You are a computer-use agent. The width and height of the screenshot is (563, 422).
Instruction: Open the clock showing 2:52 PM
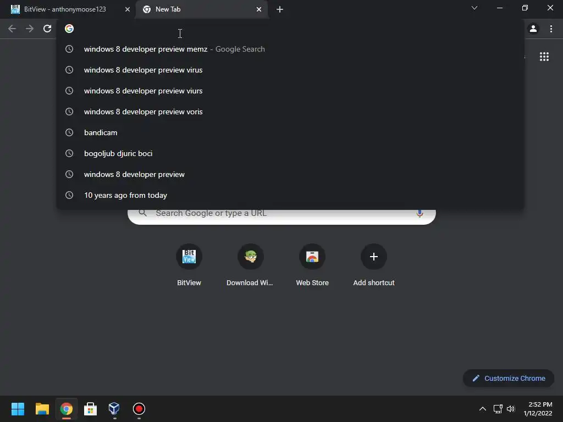538,409
